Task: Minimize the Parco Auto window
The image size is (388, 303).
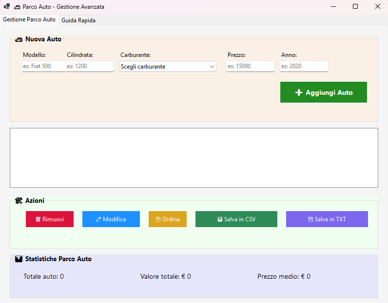Action: [x=333, y=6]
